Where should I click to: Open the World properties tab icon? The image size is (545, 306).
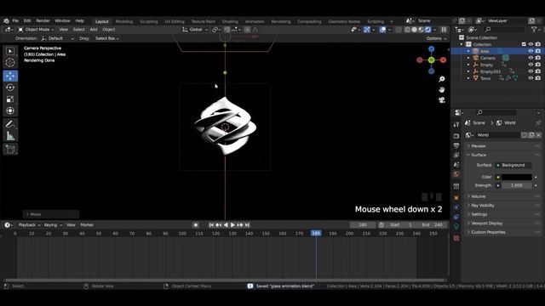coord(456,174)
